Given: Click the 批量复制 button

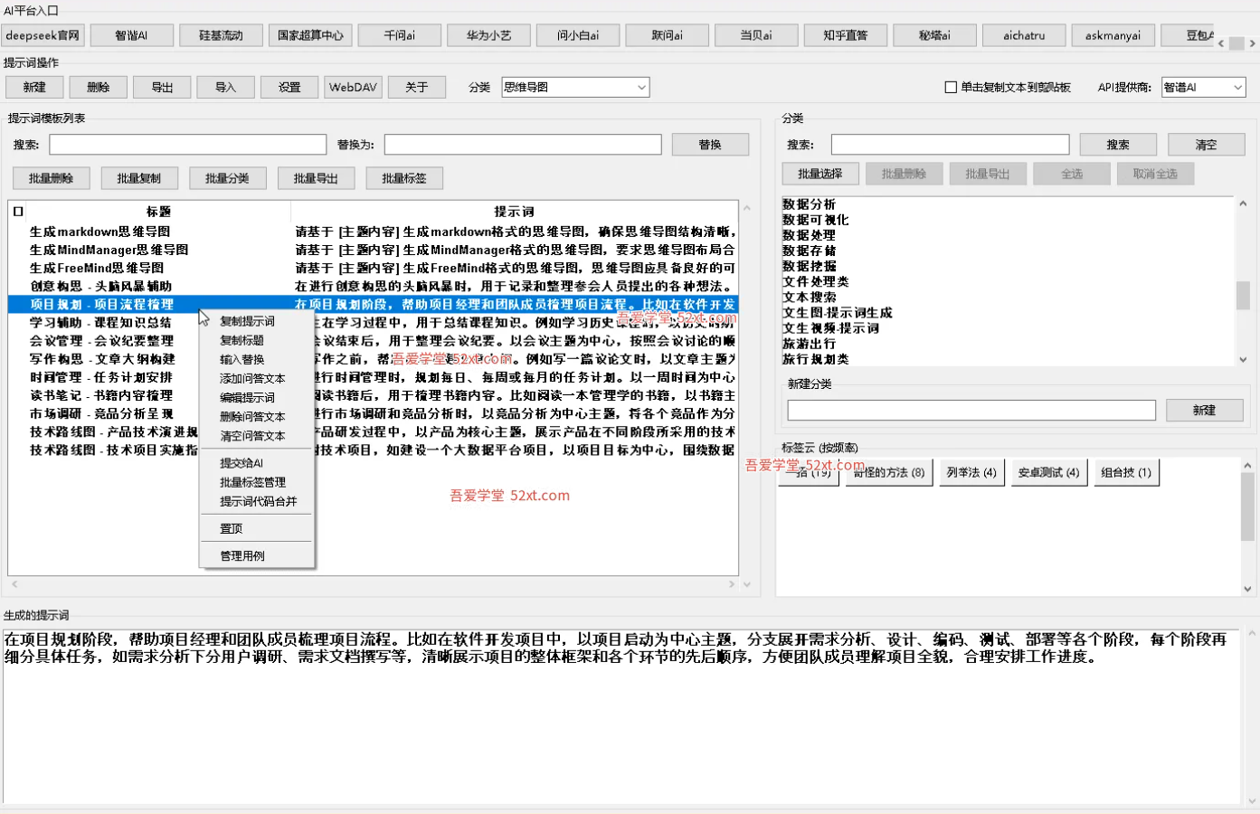Looking at the screenshot, I should (139, 178).
